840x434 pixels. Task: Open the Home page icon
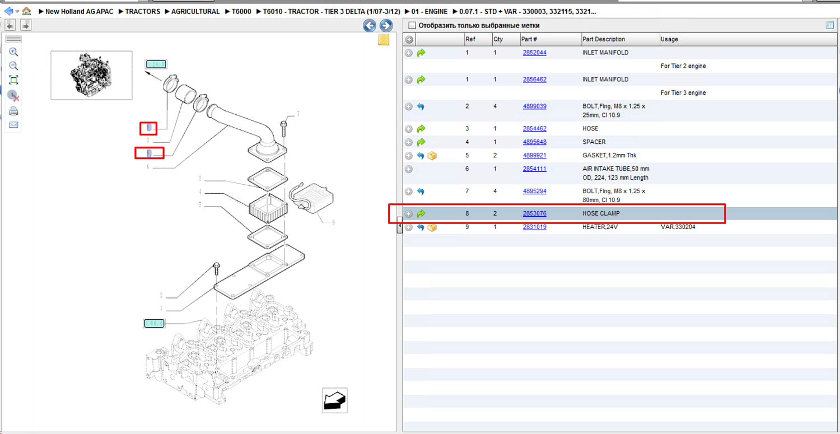click(x=26, y=11)
